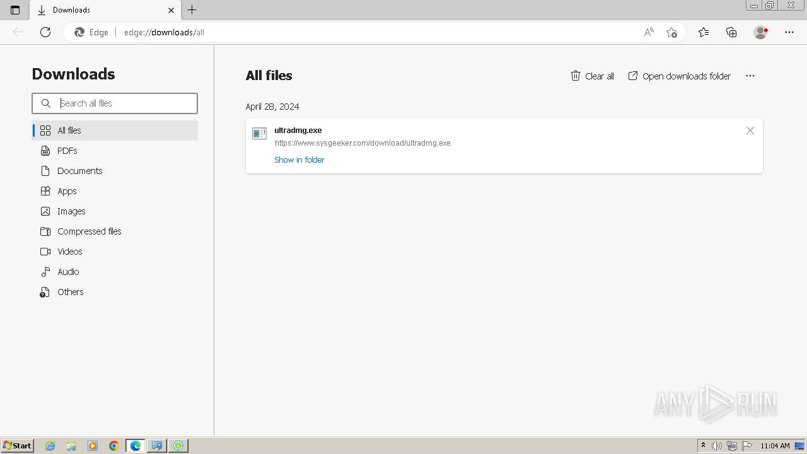Filter downloads by Others

pos(115,292)
